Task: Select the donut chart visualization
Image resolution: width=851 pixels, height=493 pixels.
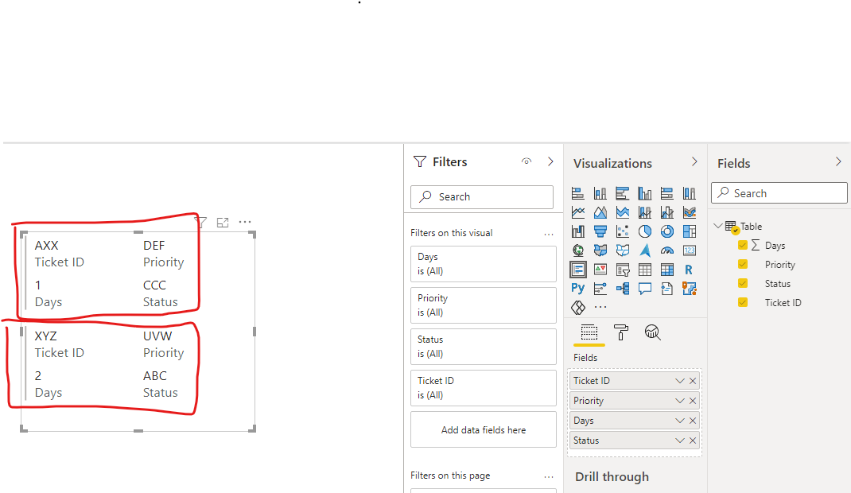Action: 667,231
